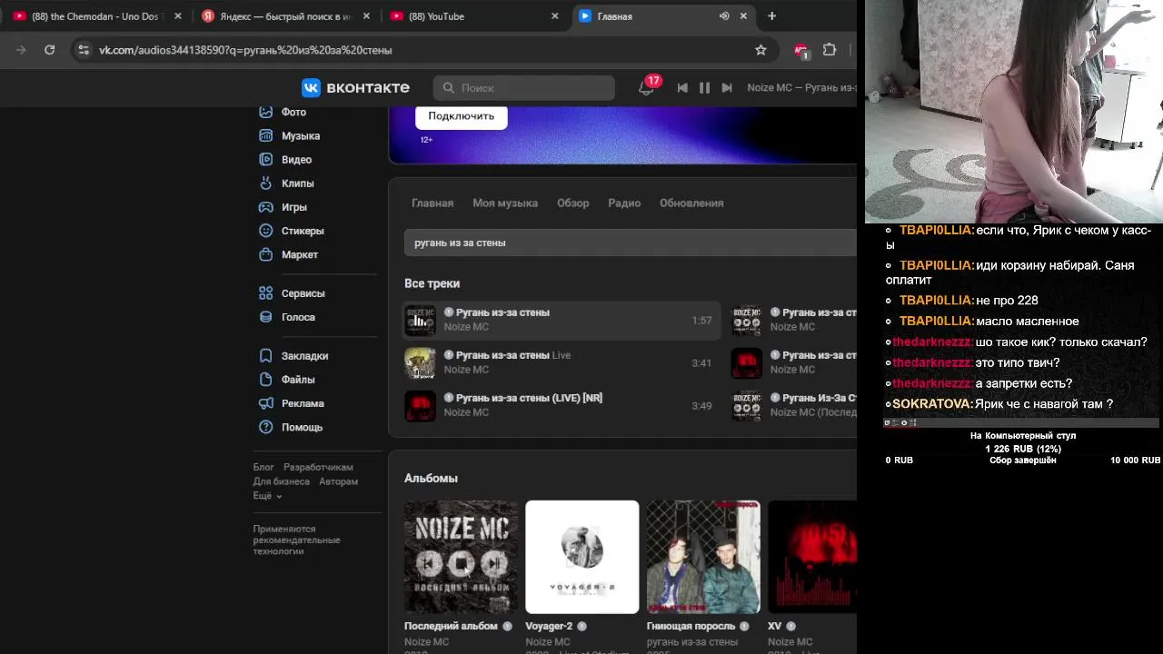Click Noize MC artist under first track
The width and height of the screenshot is (1163, 654).
click(x=466, y=327)
